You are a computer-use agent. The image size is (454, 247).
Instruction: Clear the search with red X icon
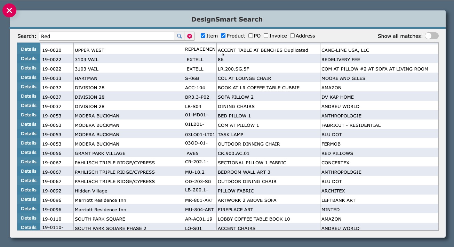click(x=190, y=36)
